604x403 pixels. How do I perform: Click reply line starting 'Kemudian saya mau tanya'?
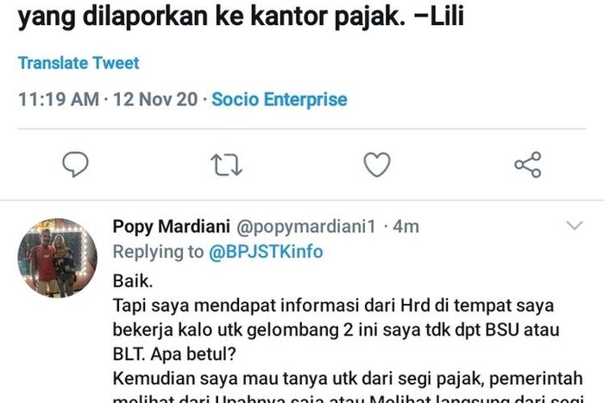pyautogui.click(x=348, y=378)
